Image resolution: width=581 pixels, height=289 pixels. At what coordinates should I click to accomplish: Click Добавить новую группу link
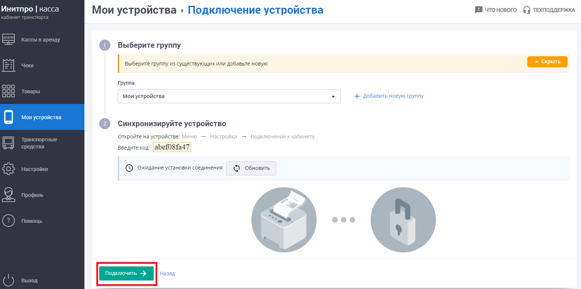pos(389,96)
